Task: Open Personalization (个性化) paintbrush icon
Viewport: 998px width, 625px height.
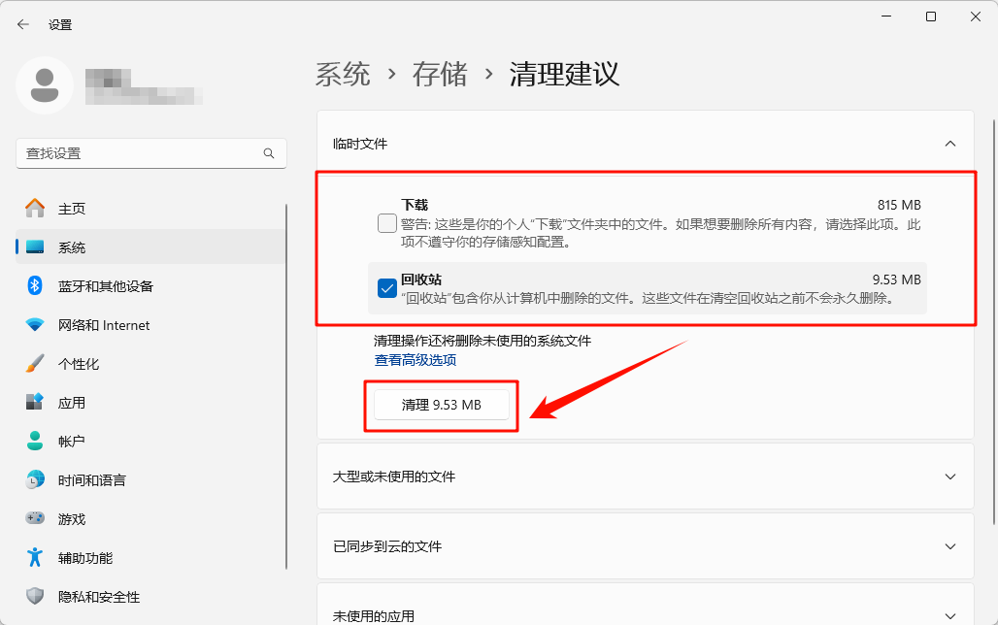Action: coord(35,364)
